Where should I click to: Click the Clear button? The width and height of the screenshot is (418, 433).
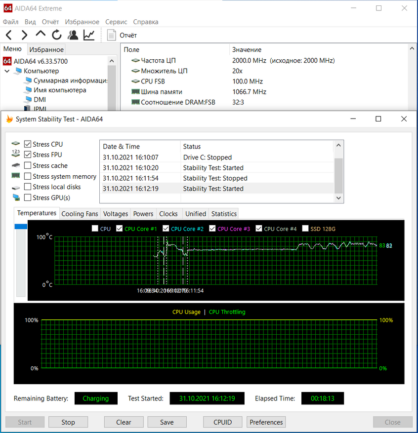[x=124, y=422]
